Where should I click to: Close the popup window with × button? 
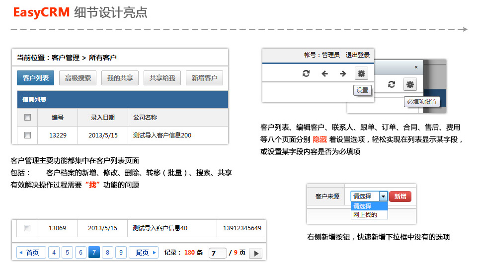pos(416,67)
